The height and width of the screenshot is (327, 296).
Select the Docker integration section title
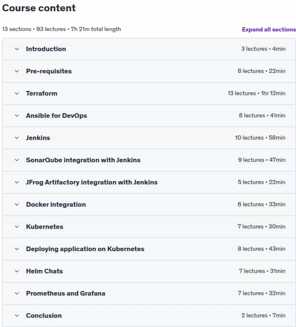56,205
